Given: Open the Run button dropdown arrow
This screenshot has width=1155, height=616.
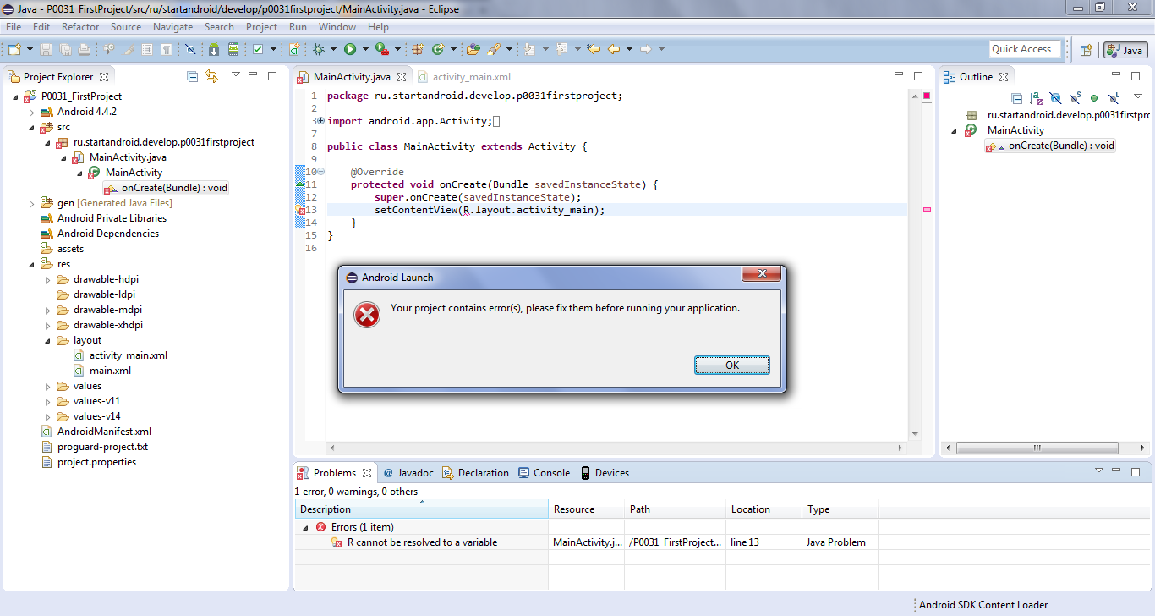Looking at the screenshot, I should click(364, 49).
